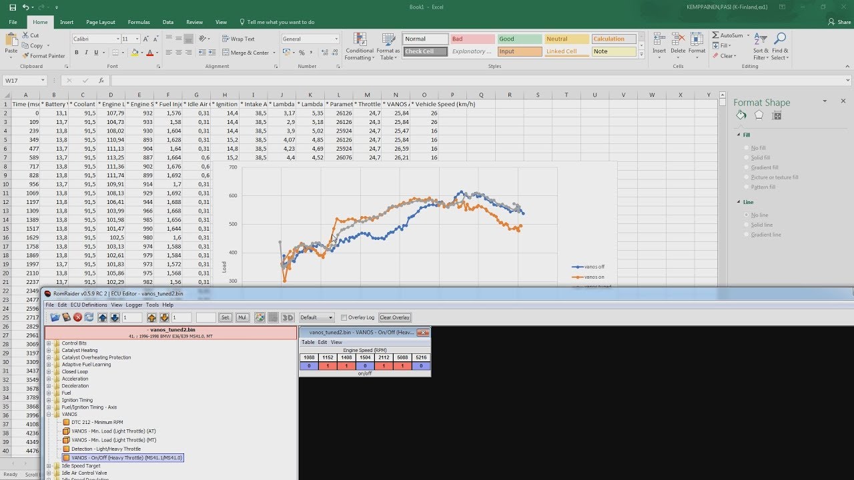Click RomRaider color palette icon
The width and height of the screenshot is (854, 480).
pos(260,317)
